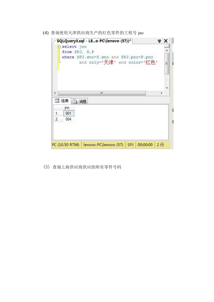The height and width of the screenshot is (302, 214).
Task: Click the 'from' keyword in query
Action: (67, 52)
